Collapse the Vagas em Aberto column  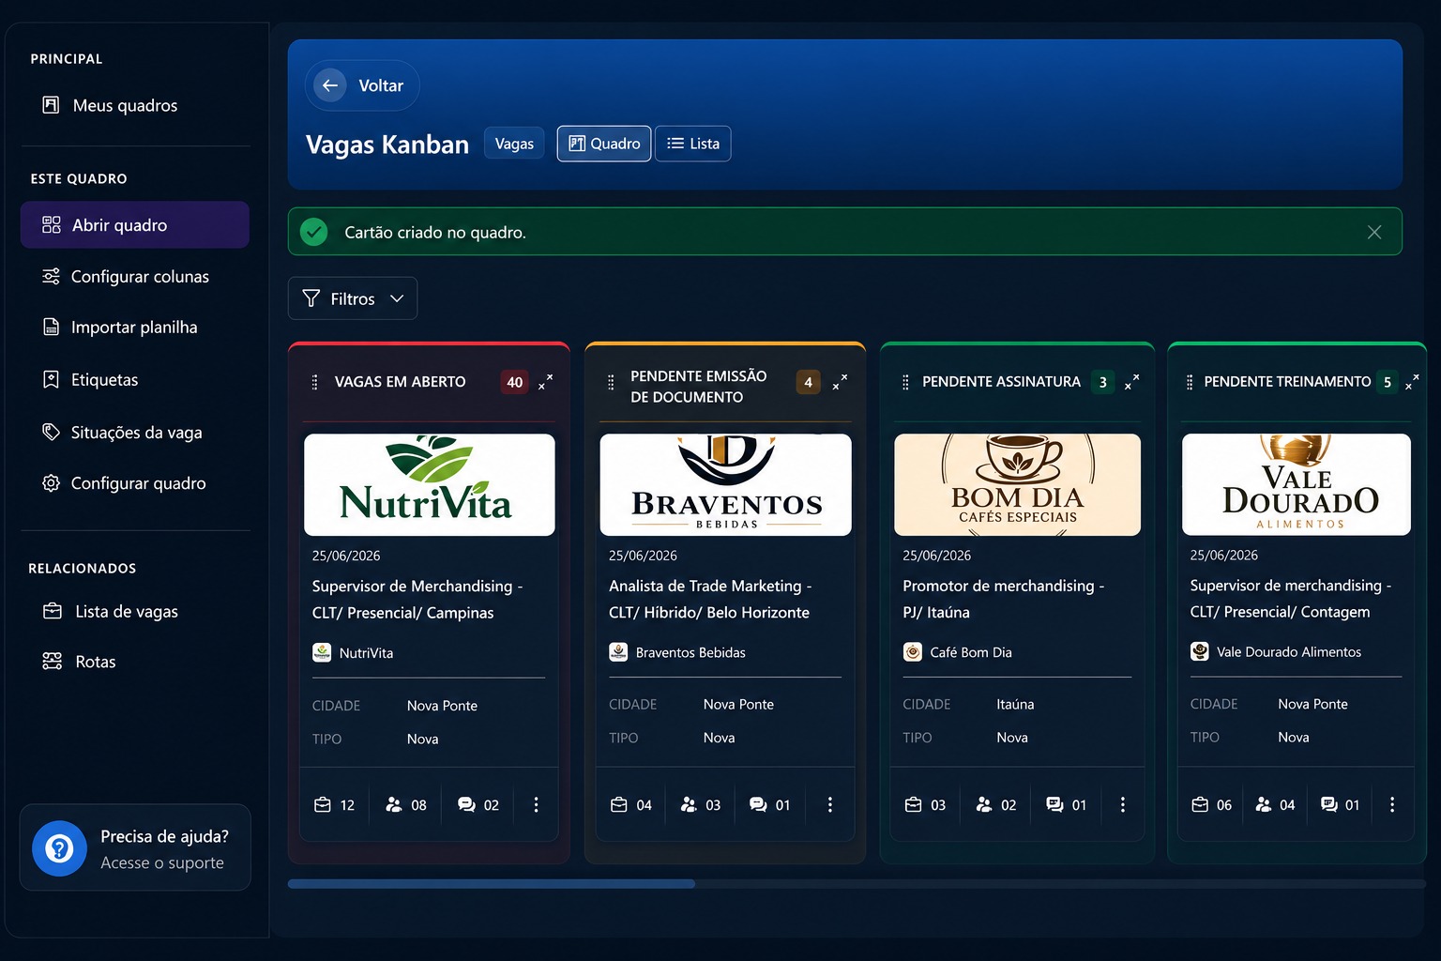[x=546, y=382]
